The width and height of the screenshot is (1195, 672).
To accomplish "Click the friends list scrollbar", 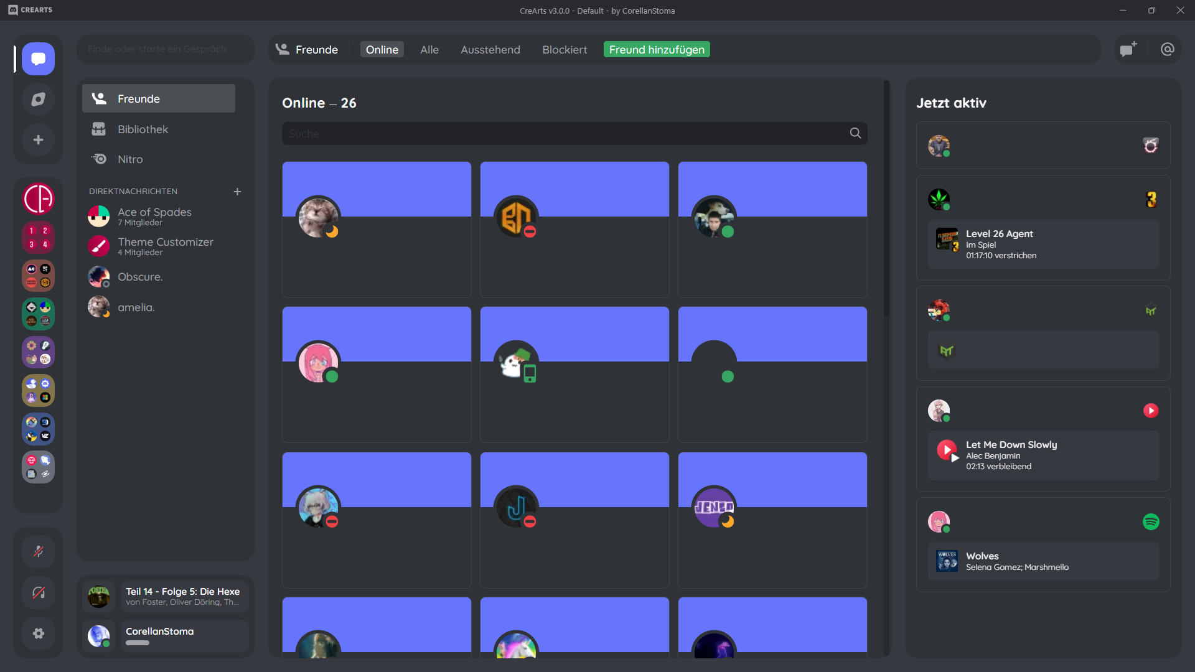I will tap(886, 199).
